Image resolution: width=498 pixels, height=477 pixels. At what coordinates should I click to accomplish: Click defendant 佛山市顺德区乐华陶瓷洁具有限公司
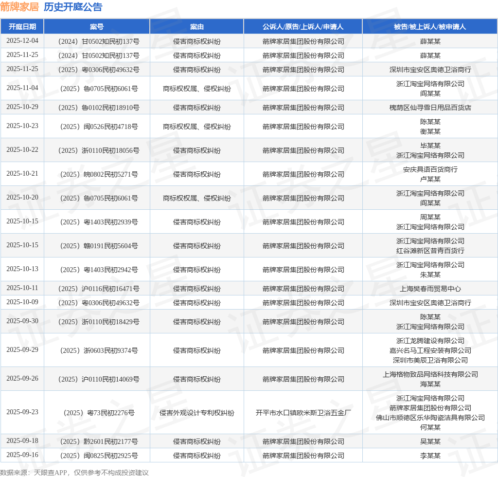pyautogui.click(x=430, y=418)
